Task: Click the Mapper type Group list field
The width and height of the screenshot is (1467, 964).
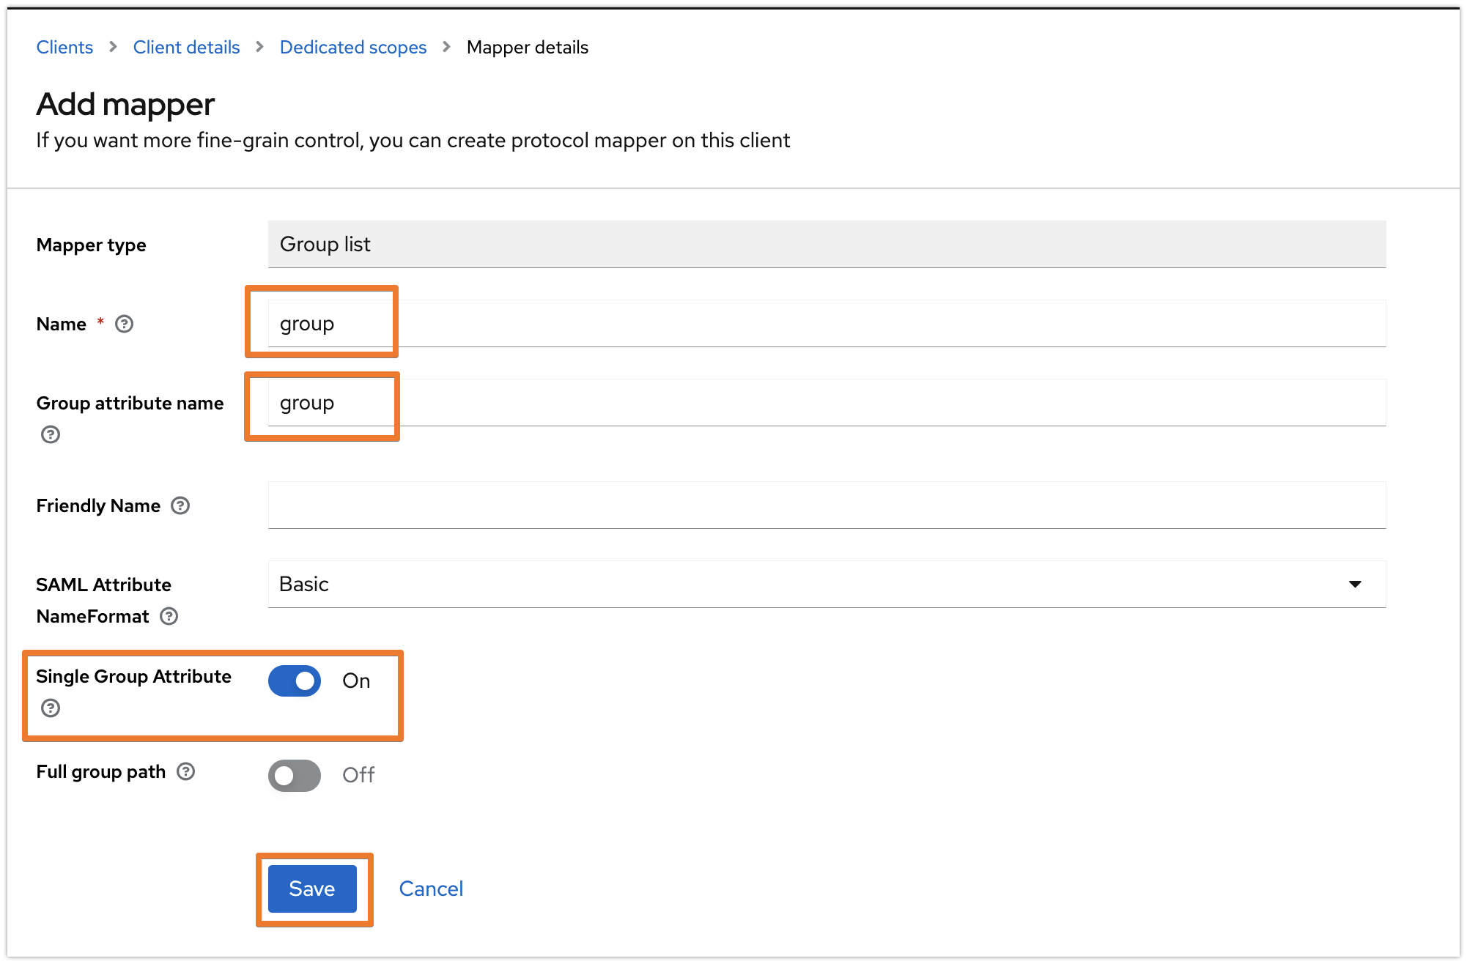Action: point(827,244)
